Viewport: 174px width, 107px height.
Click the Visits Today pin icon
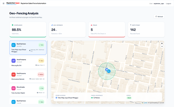(x=131, y=25)
